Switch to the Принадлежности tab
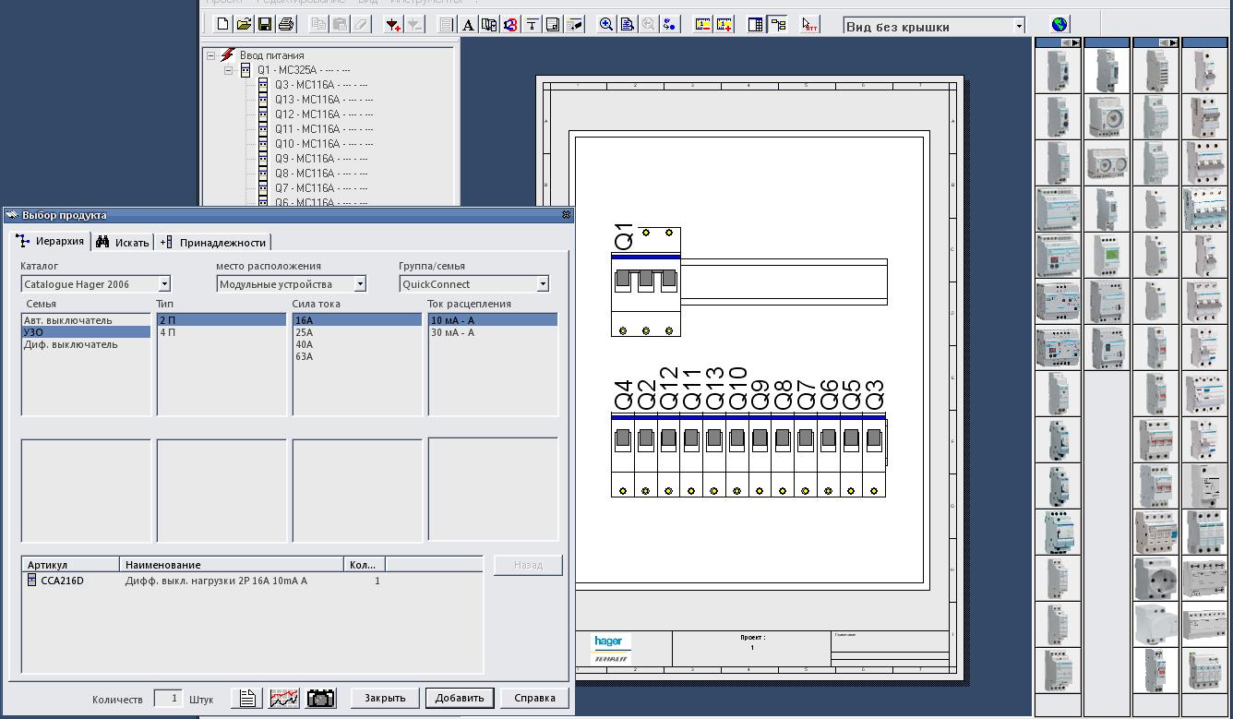The height and width of the screenshot is (719, 1233). (213, 242)
